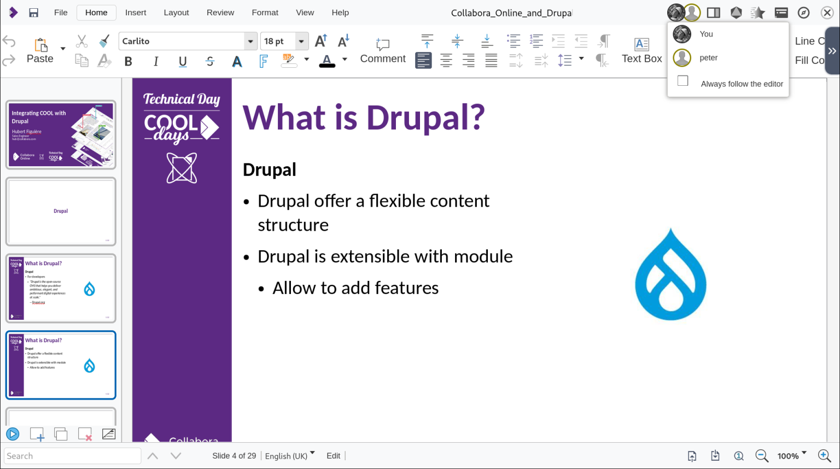Insert a Comment from the toolbar
This screenshot has width=840, height=469.
(383, 51)
